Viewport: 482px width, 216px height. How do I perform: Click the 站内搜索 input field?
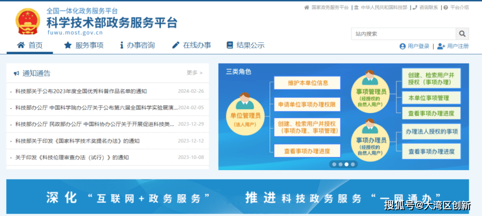[403, 34]
